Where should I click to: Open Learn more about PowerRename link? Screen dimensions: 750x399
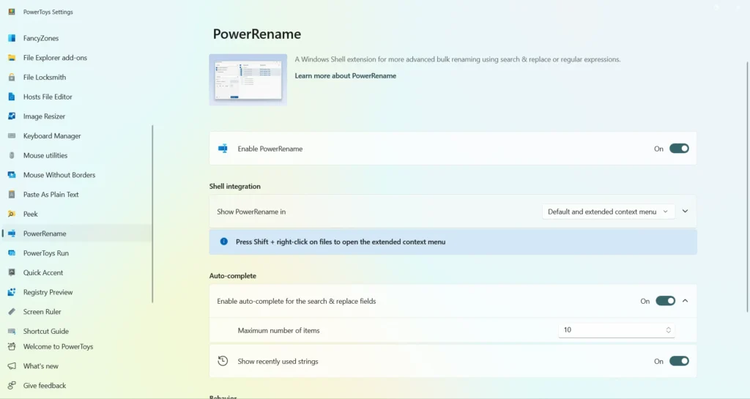(x=346, y=75)
